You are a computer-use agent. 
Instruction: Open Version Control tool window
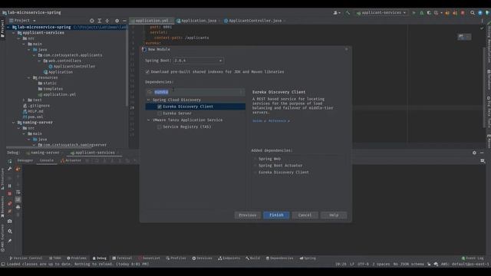coord(25,258)
